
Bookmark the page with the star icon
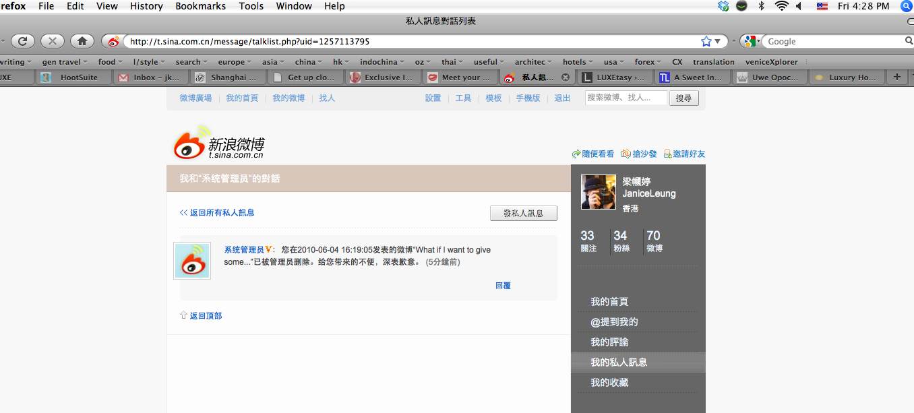tap(706, 41)
